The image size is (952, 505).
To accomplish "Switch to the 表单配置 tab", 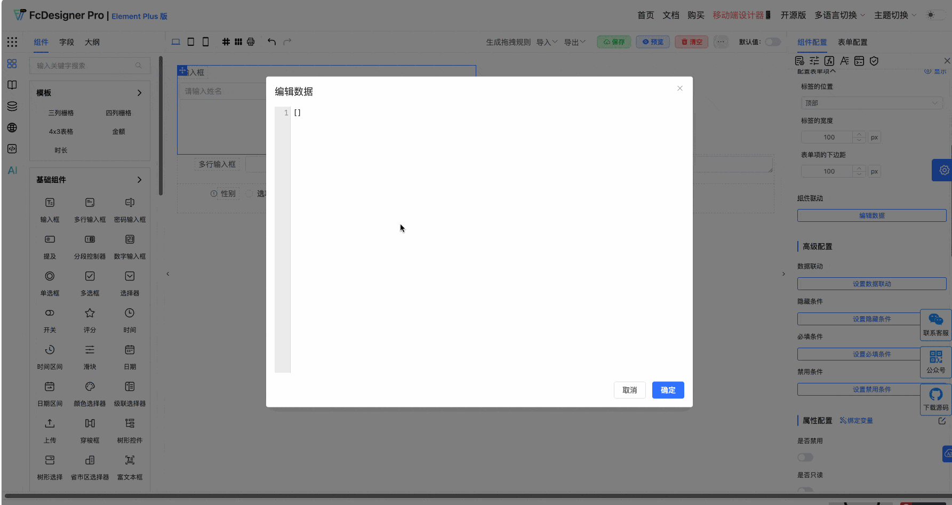I will (852, 42).
